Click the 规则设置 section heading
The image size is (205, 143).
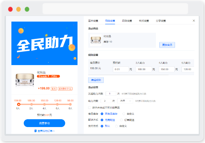93,55
